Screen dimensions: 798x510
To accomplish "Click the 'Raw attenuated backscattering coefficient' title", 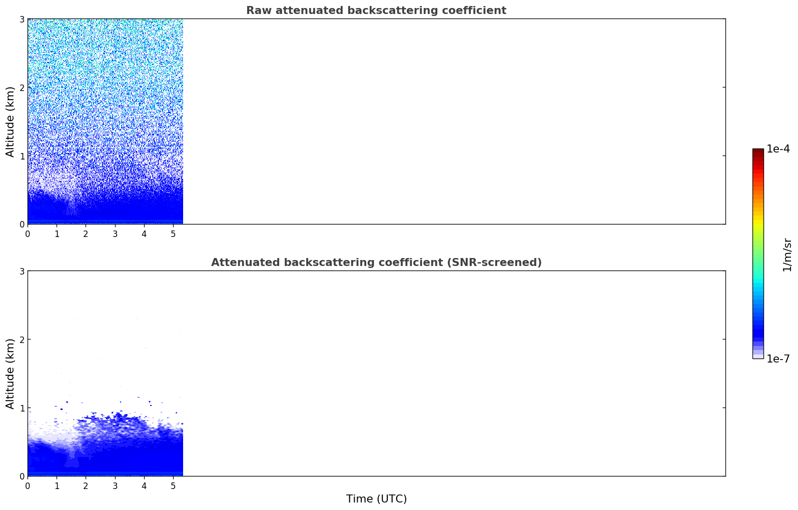I will tap(376, 10).
